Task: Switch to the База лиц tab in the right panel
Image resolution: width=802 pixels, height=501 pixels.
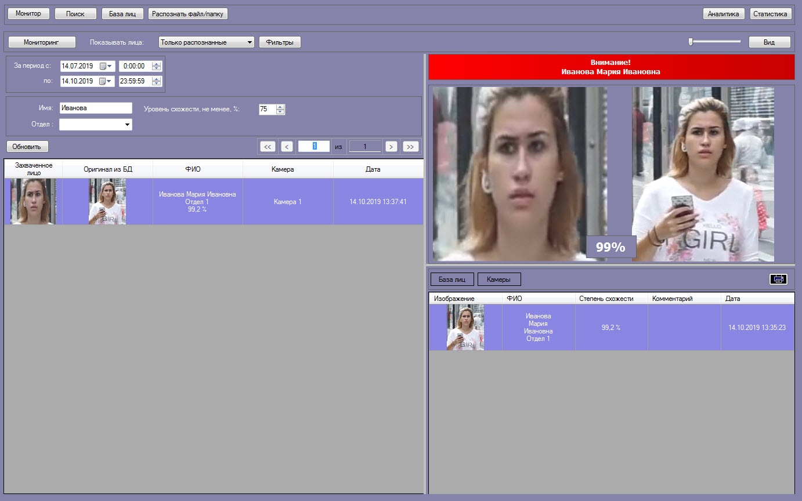Action: (x=452, y=279)
